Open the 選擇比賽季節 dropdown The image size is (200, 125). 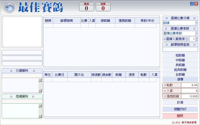pyautogui.click(x=197, y=33)
